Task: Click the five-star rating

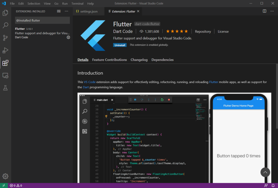Action: tap(177, 31)
